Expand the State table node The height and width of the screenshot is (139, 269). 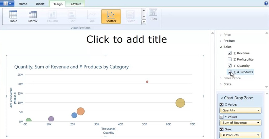[221, 84]
